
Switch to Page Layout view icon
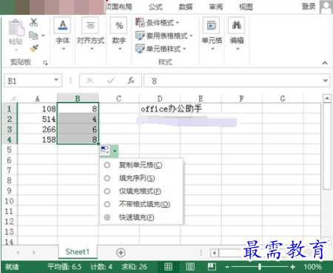(190, 266)
